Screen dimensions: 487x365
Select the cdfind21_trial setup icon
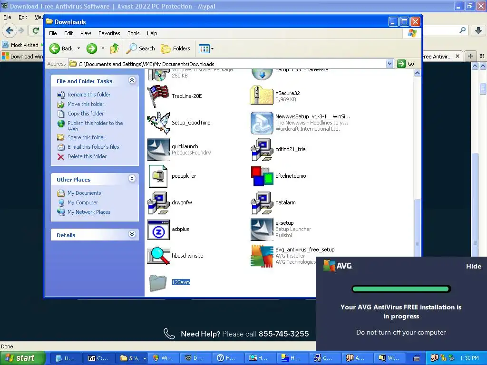point(262,150)
